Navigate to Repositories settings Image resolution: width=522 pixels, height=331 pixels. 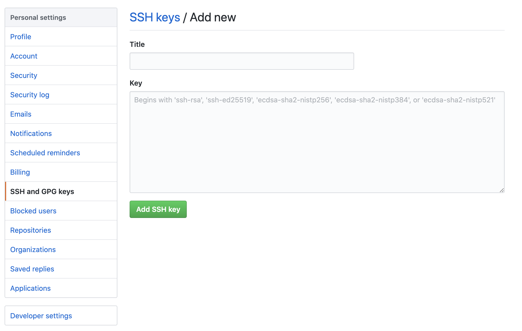pos(30,230)
